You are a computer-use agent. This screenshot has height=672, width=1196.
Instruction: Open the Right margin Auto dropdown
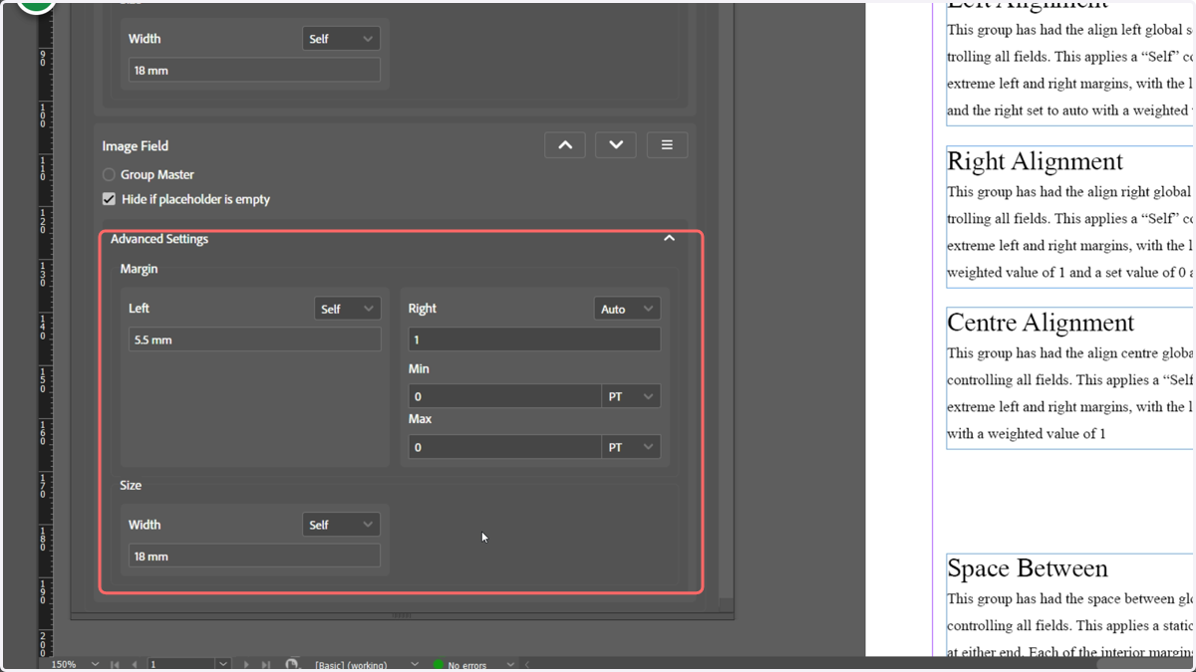(x=627, y=309)
